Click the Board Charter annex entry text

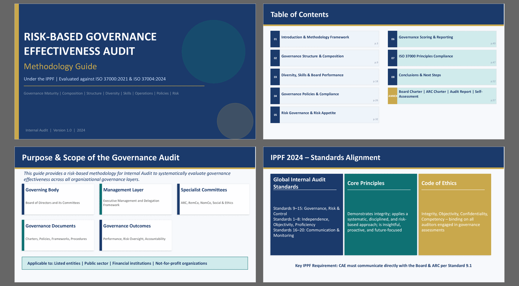coord(440,94)
